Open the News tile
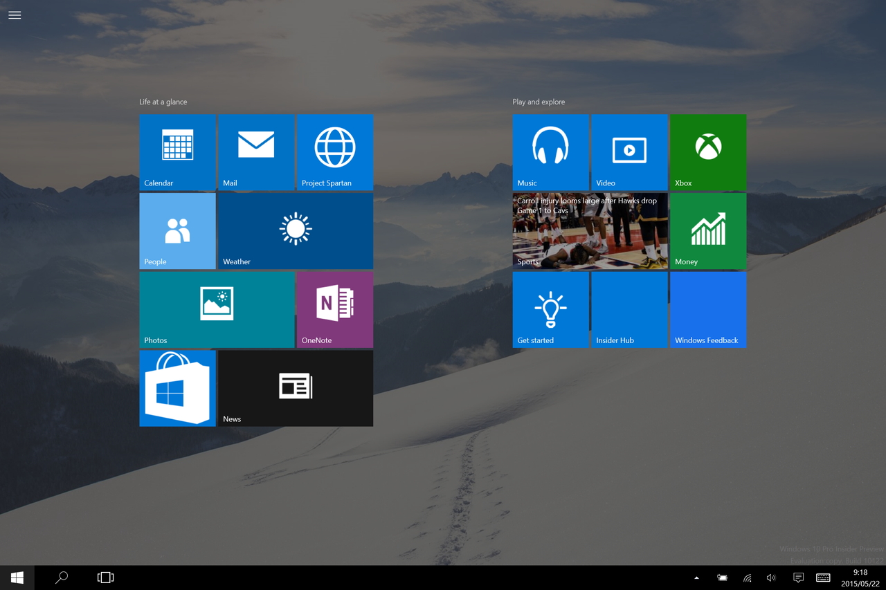 [296, 388]
